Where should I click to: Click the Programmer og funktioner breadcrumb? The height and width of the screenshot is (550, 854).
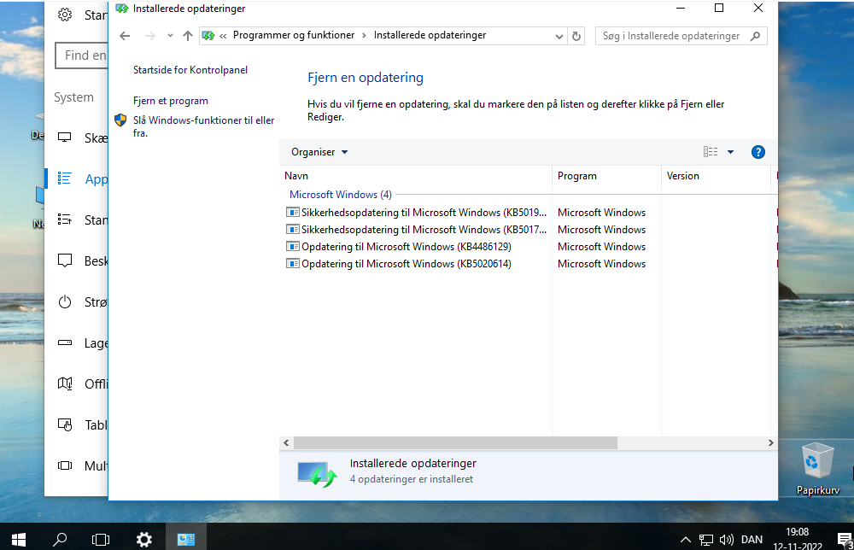tap(294, 35)
